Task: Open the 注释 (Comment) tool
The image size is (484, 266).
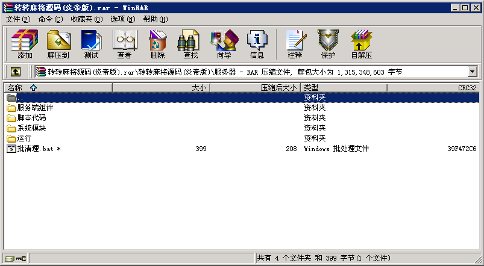Action: (x=295, y=45)
